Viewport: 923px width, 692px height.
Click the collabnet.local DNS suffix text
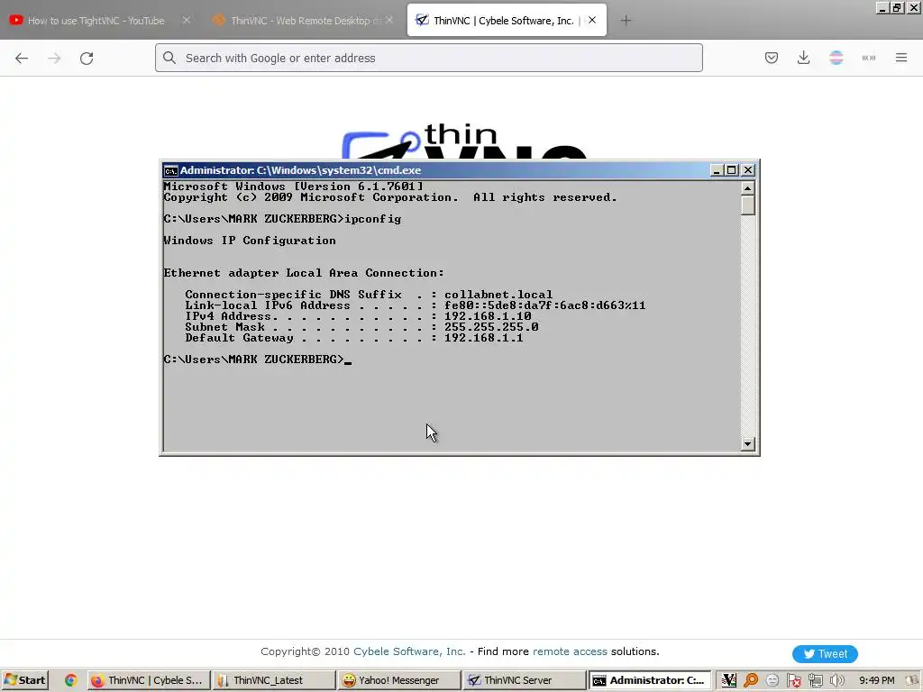click(x=498, y=295)
